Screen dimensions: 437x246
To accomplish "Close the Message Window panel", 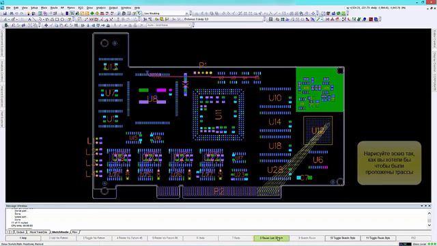I will tap(429, 206).
